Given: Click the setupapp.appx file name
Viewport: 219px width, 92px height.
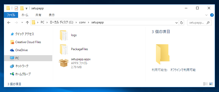Looking at the screenshot, I should click(x=81, y=59).
